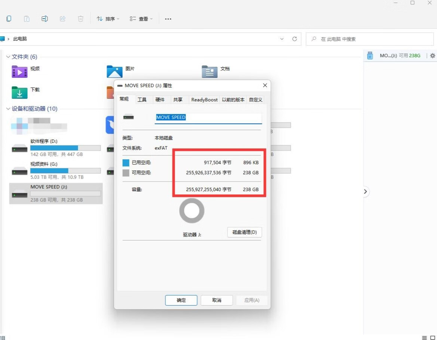The width and height of the screenshot is (437, 340).
Task: Expand the right side panel arrow
Action: click(366, 191)
